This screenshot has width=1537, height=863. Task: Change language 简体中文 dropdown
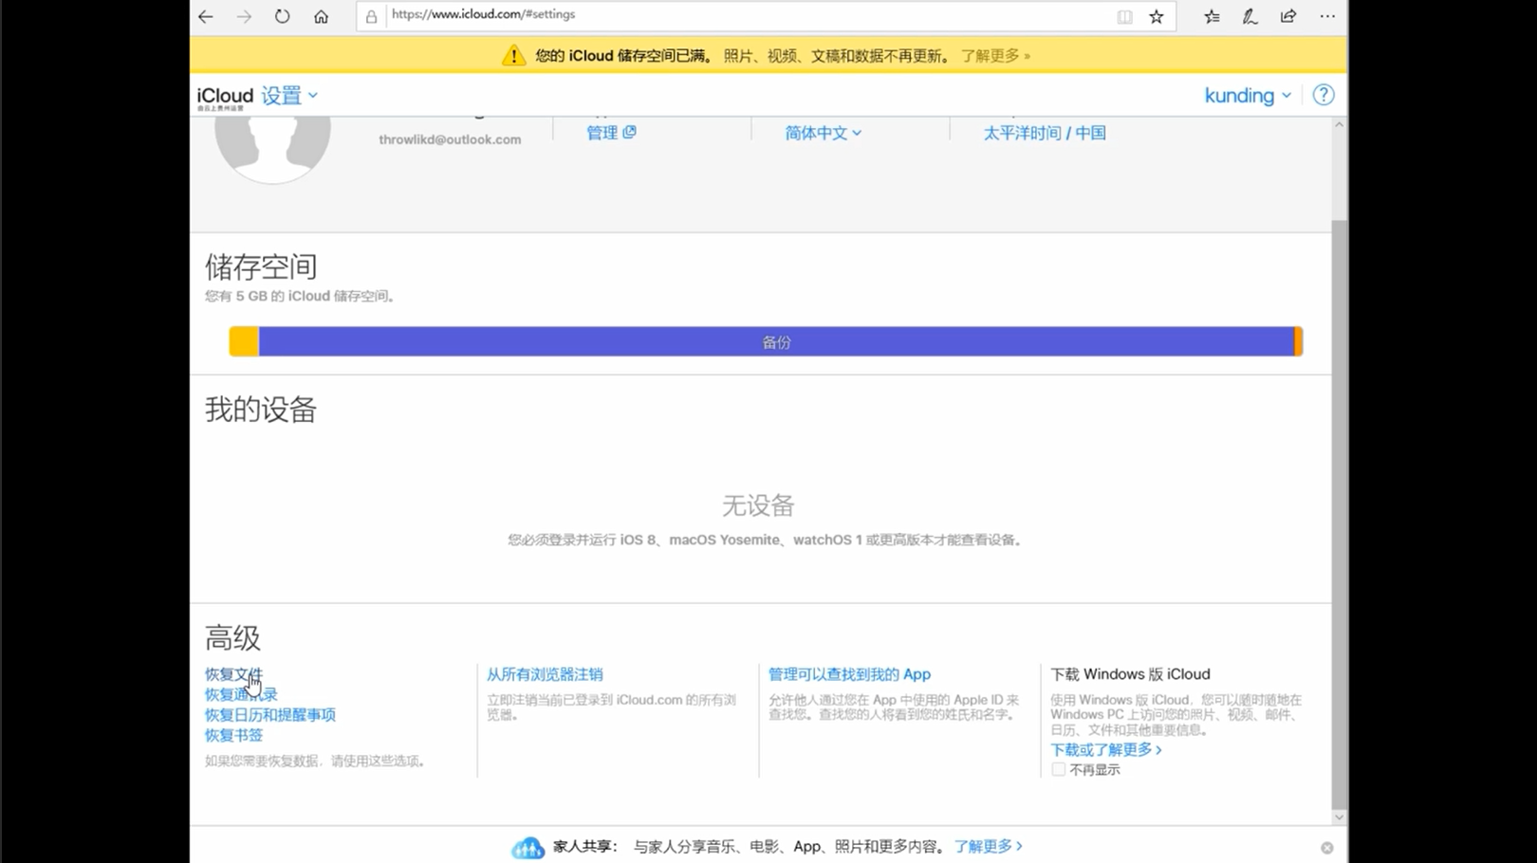[823, 133]
